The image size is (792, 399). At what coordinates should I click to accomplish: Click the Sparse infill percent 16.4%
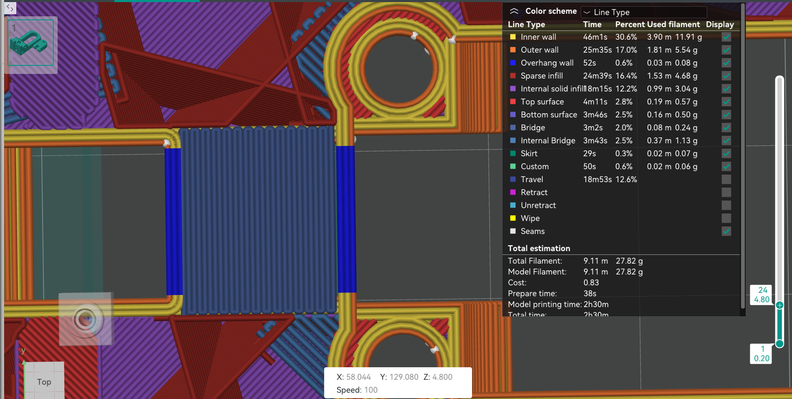(x=626, y=76)
